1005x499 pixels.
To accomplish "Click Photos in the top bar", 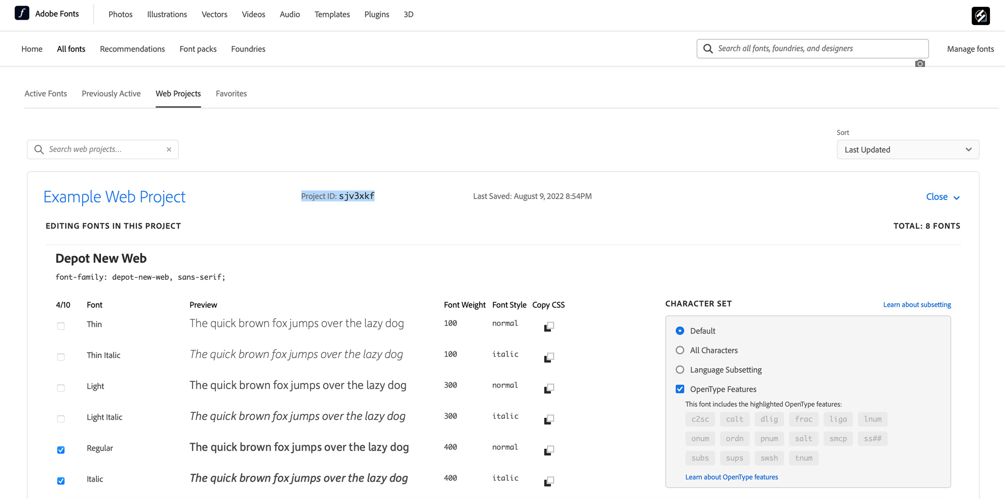I will pos(121,14).
